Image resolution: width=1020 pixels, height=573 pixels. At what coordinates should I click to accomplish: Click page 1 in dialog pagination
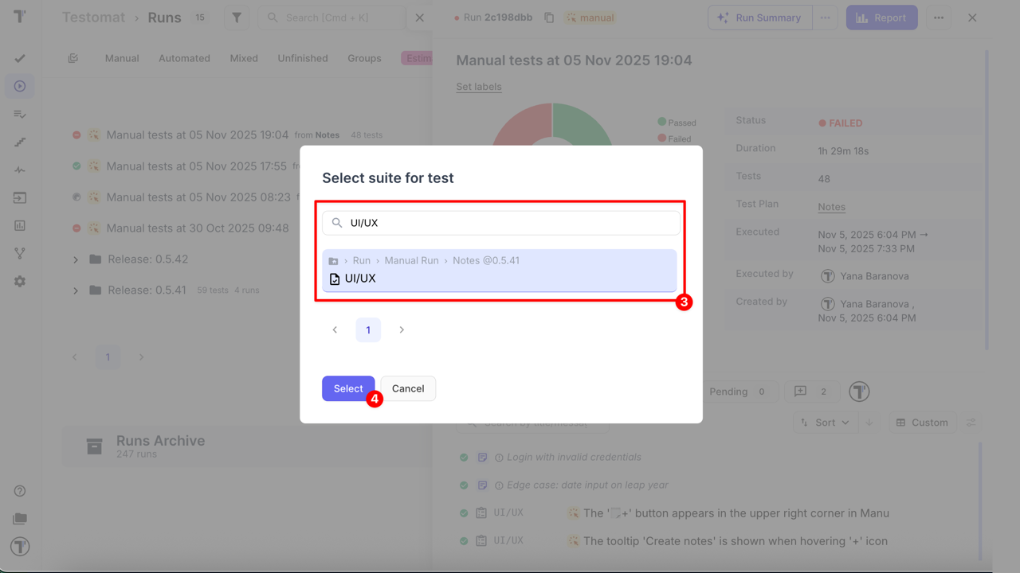point(368,329)
